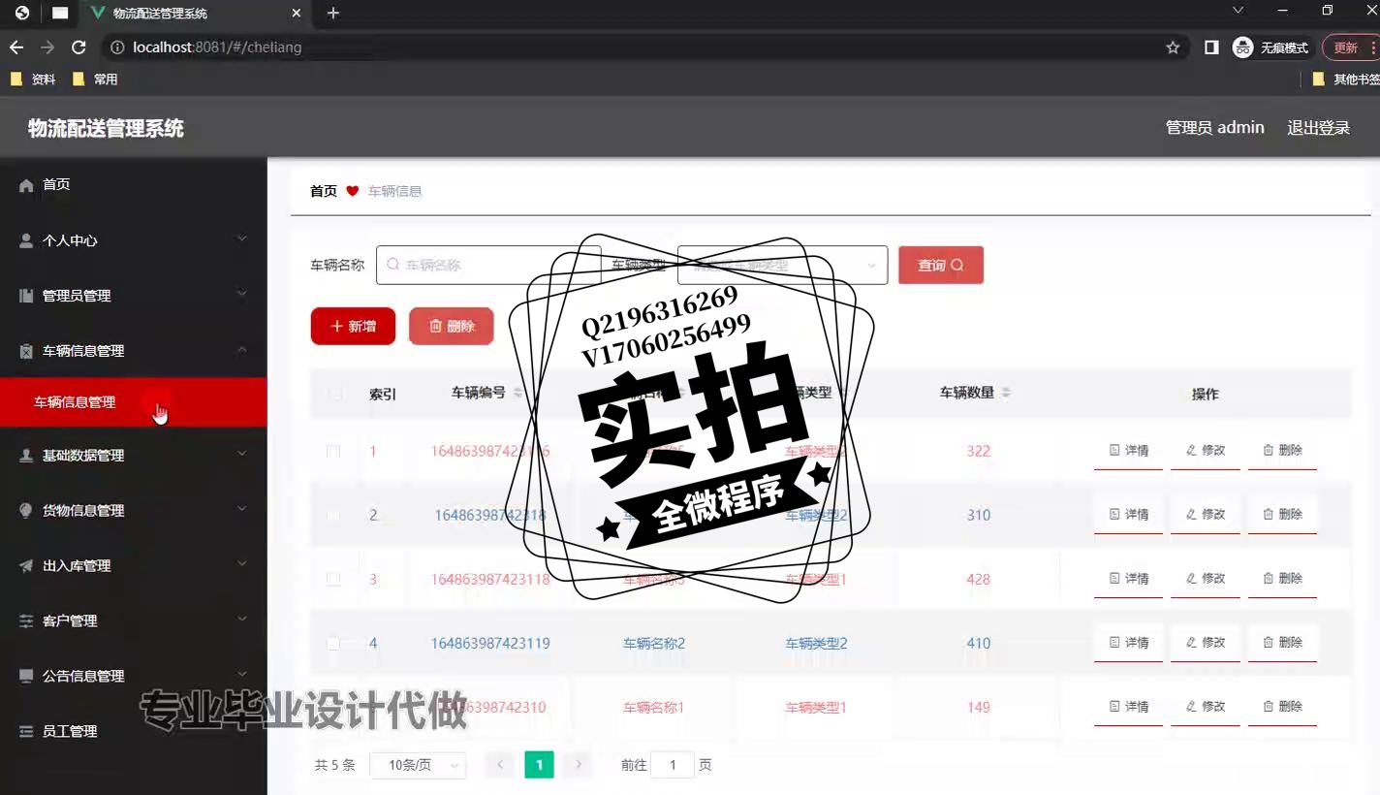This screenshot has width=1380, height=795.
Task: Click the browser back arrow
Action: (x=16, y=48)
